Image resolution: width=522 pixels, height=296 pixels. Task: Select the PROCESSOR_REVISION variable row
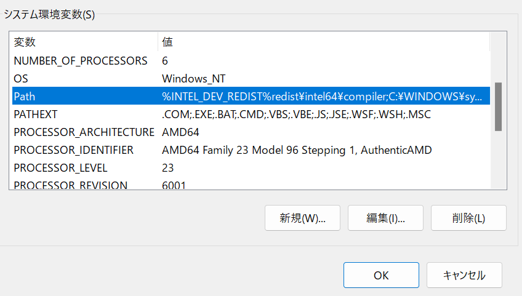tap(251, 185)
